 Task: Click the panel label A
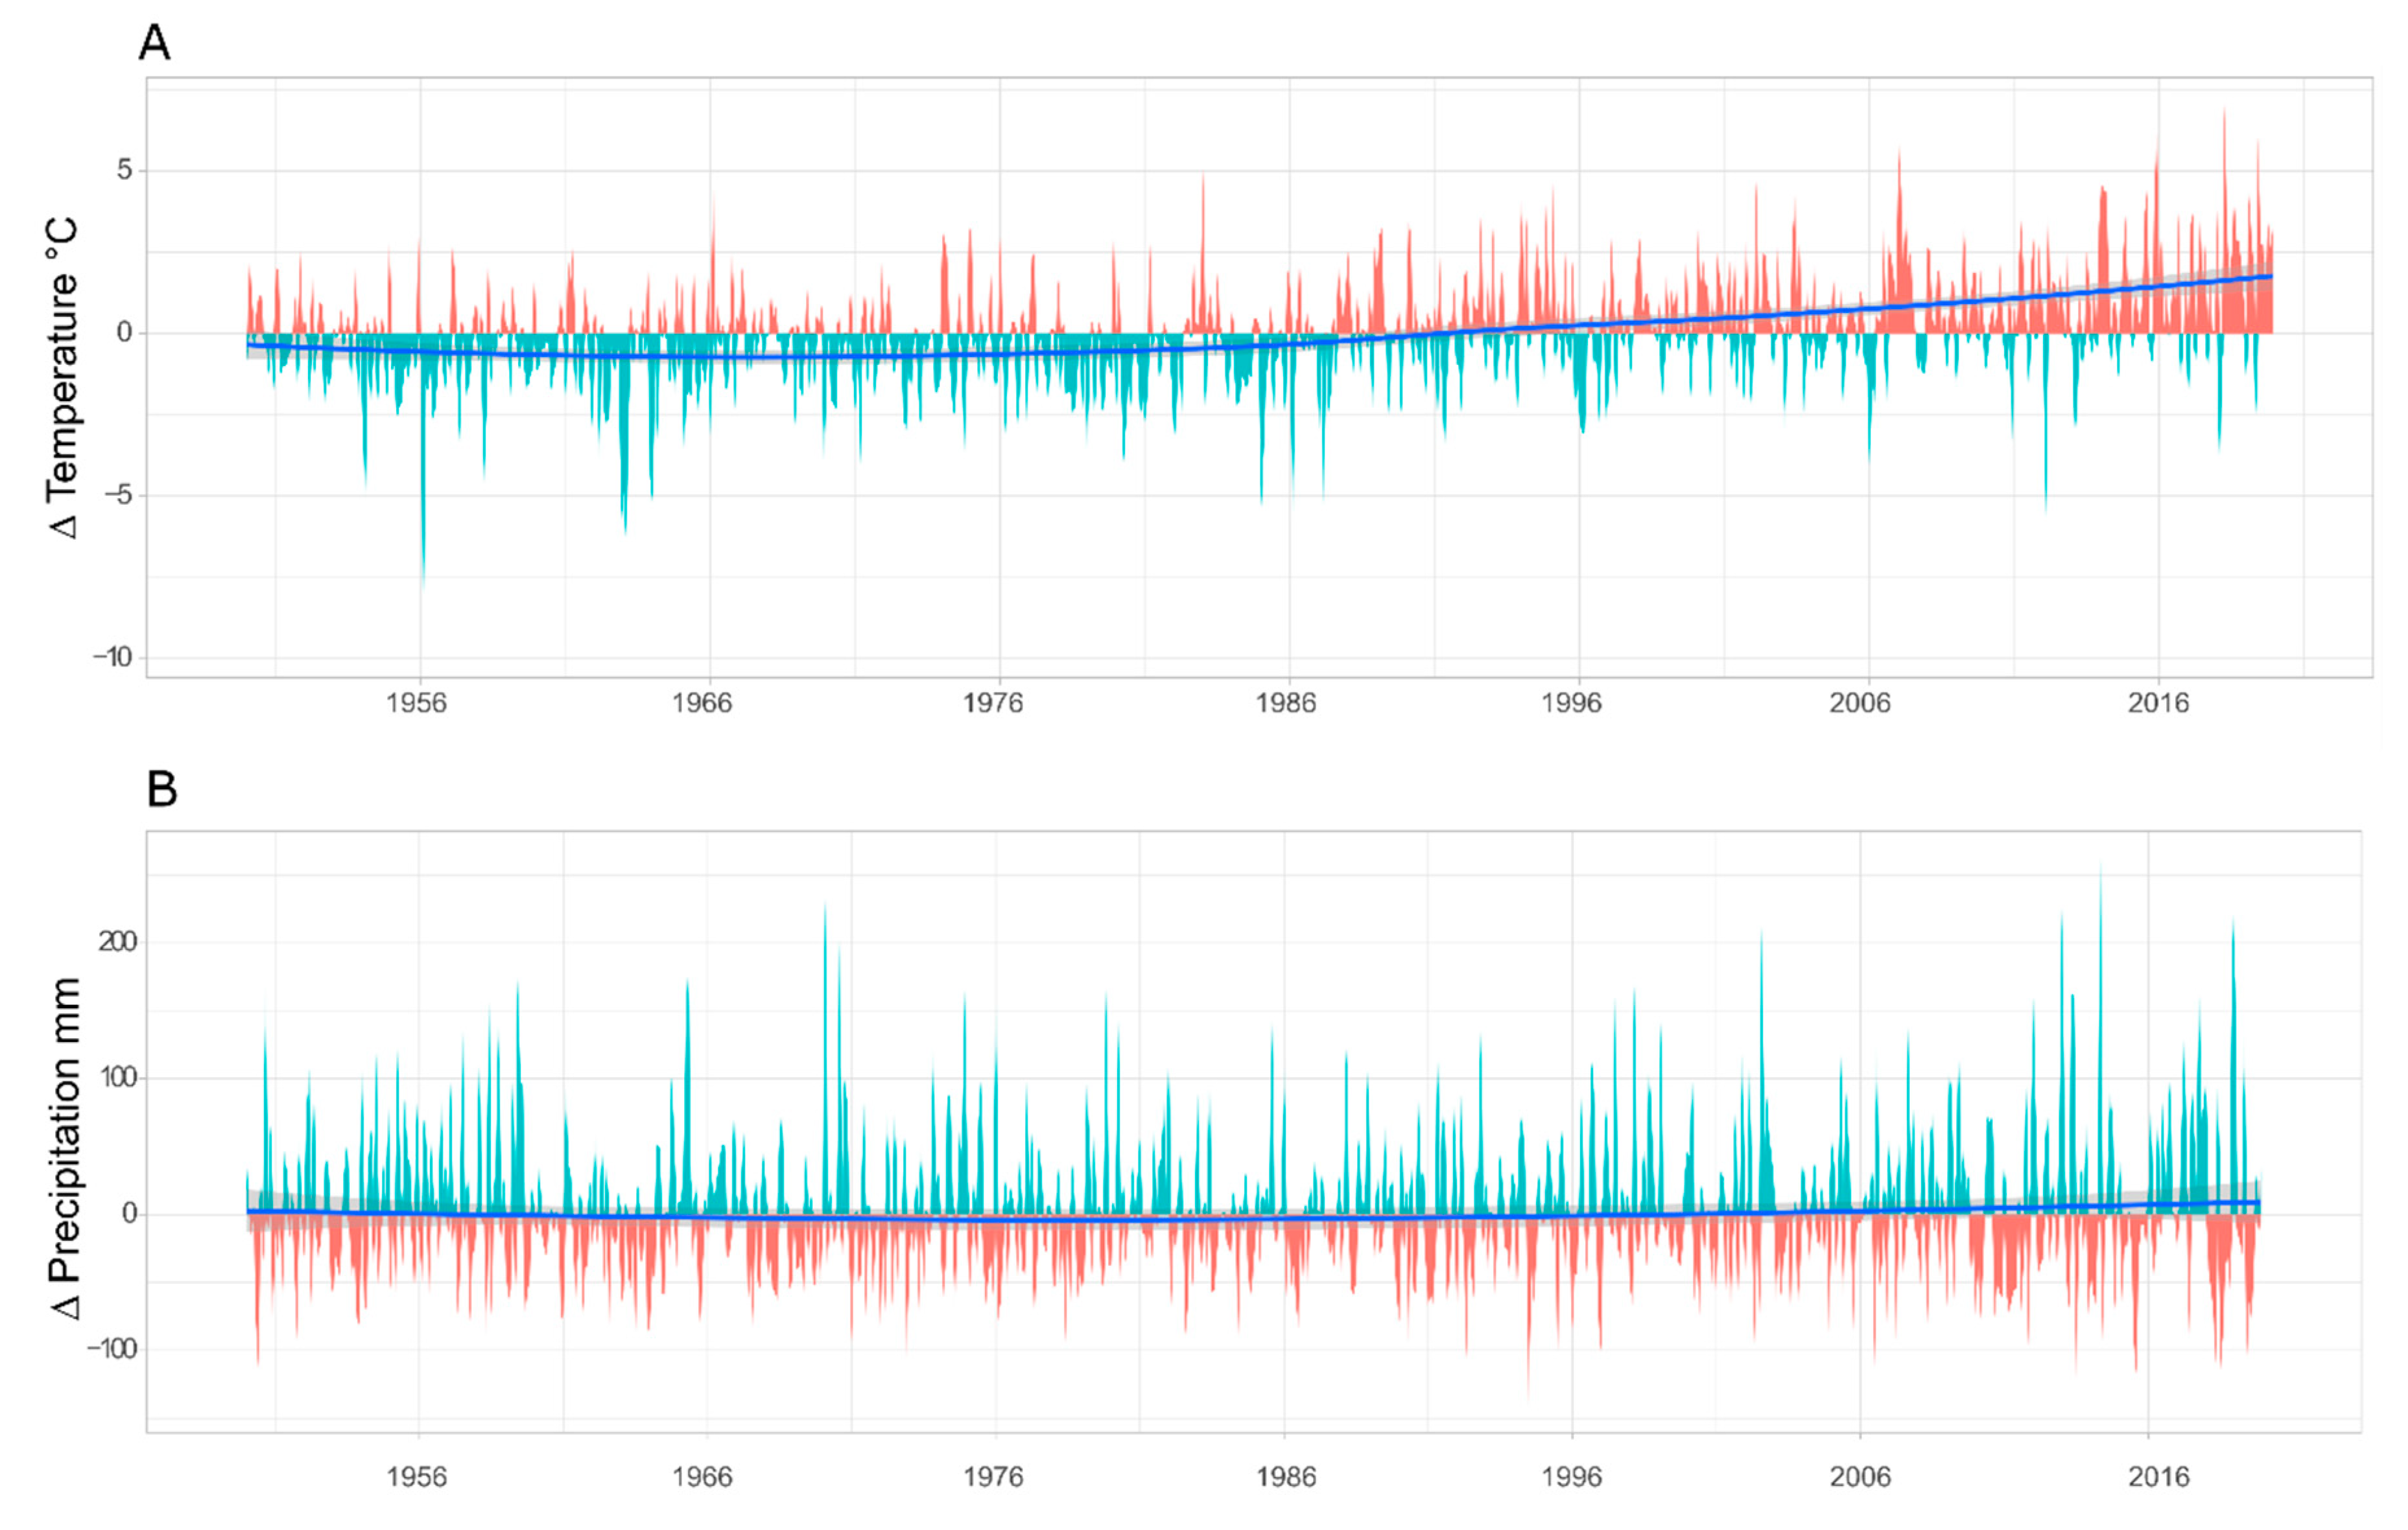click(x=154, y=43)
